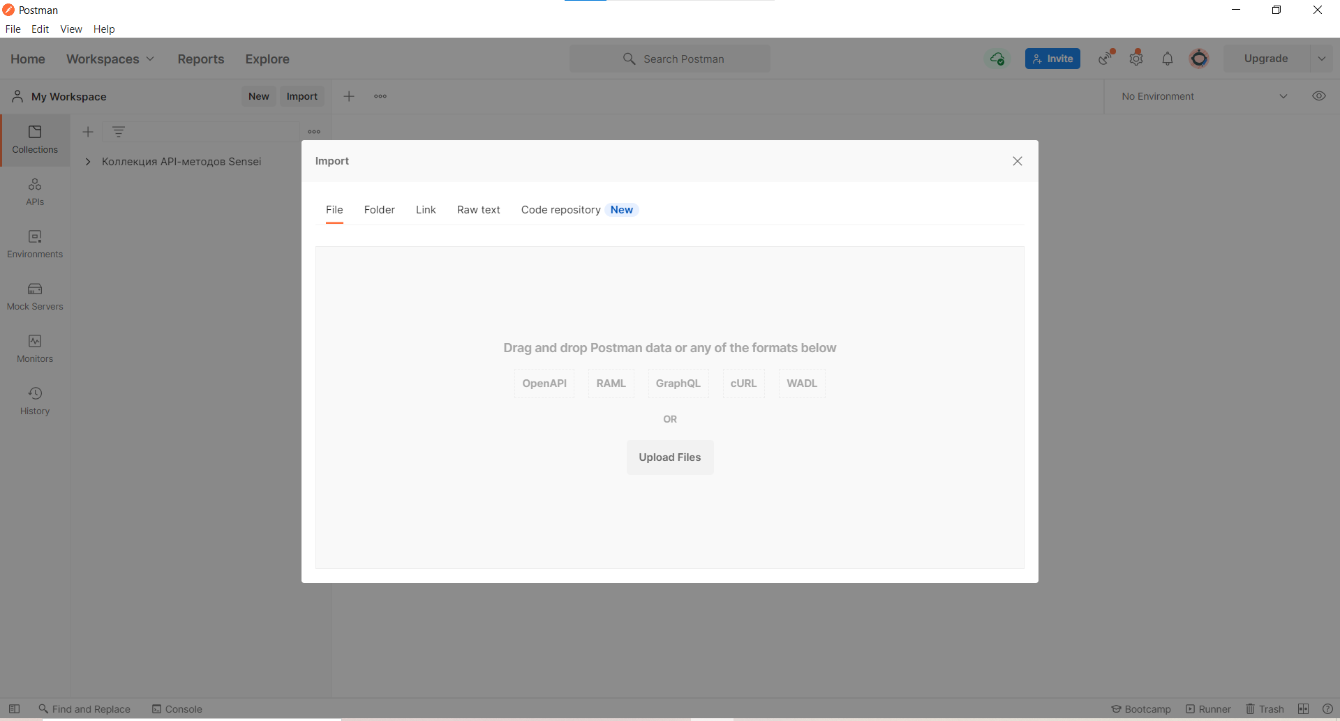The image size is (1340, 721).
Task: Open the Console in status bar
Action: [x=177, y=709]
